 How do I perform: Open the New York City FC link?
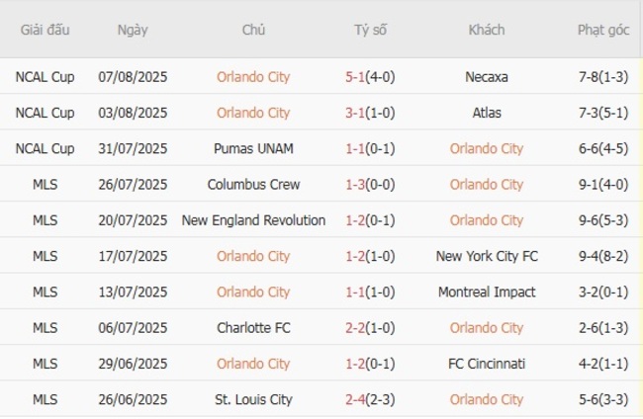pyautogui.click(x=486, y=256)
